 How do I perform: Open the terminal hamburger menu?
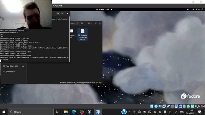(x=62, y=13)
